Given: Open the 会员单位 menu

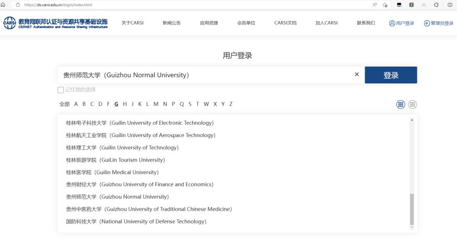Looking at the screenshot, I should [x=246, y=23].
